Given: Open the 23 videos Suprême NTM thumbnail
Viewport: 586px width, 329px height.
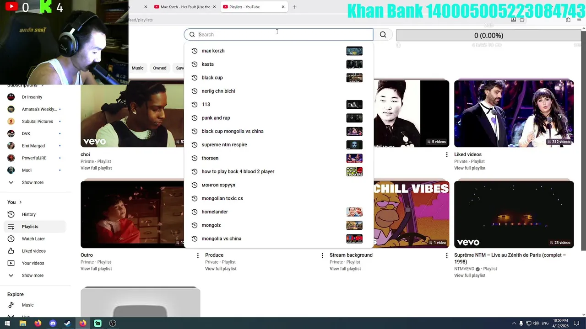Looking at the screenshot, I should tap(514, 215).
